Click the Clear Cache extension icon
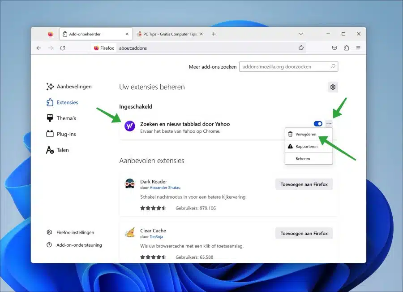The image size is (403, 292). [130, 232]
